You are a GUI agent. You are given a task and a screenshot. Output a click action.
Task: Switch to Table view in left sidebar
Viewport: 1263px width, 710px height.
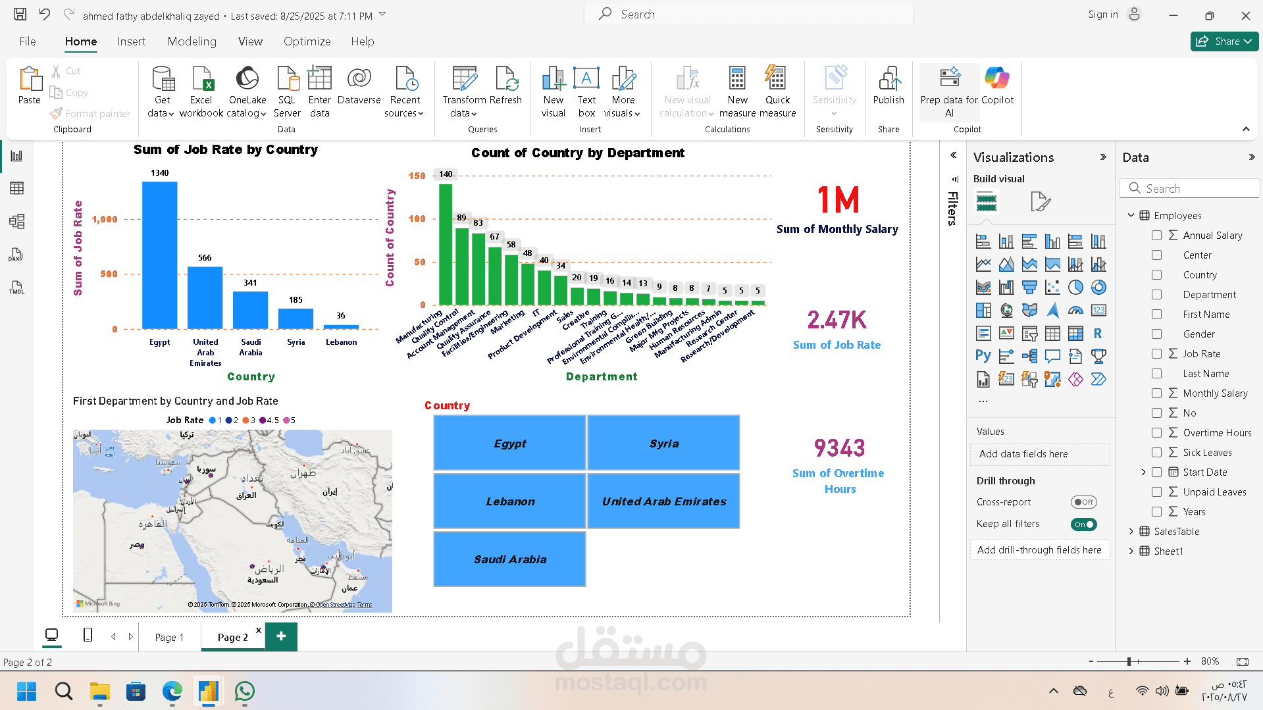[x=17, y=189]
